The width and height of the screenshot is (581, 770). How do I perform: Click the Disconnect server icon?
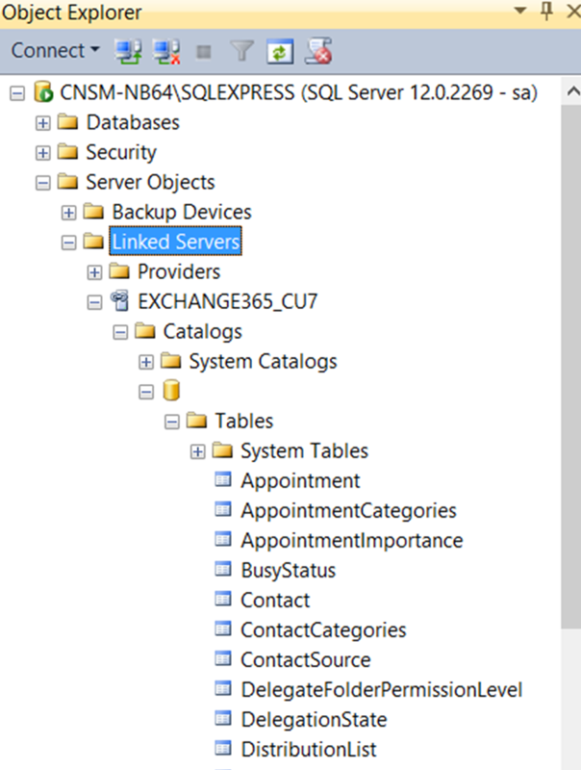tap(168, 52)
